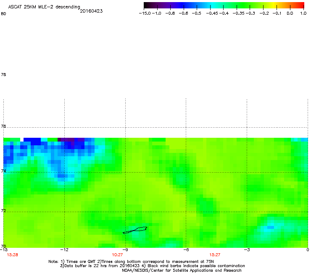Click the red end of the color bar
The image size is (311, 273).
(301, 5)
